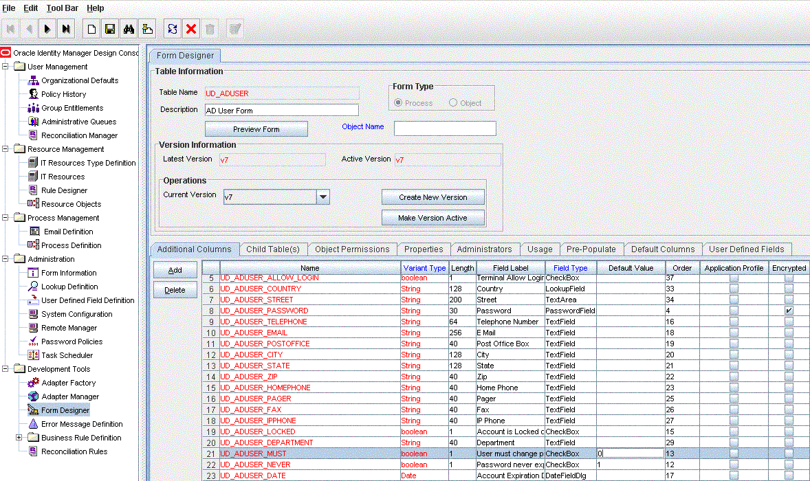This screenshot has width=810, height=481.
Task: Click the Add column button
Action: (175, 270)
